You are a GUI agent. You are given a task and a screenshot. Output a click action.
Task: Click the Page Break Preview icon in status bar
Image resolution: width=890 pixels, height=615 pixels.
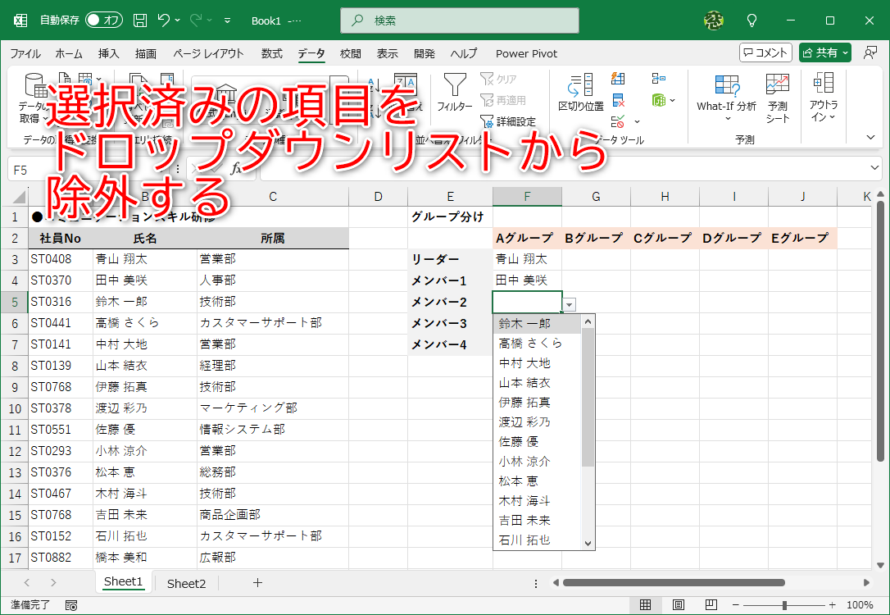[x=711, y=605]
